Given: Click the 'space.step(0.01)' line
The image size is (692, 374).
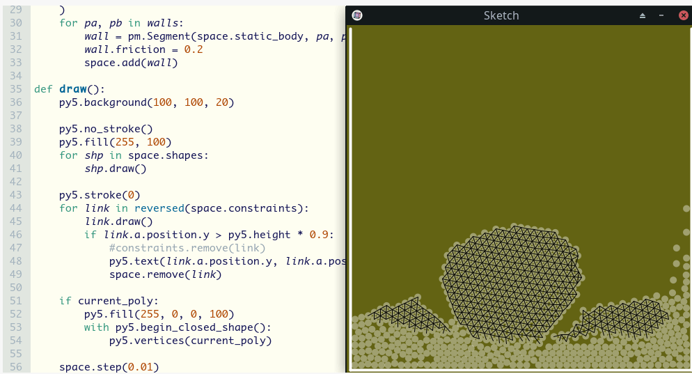Looking at the screenshot, I should tap(109, 367).
